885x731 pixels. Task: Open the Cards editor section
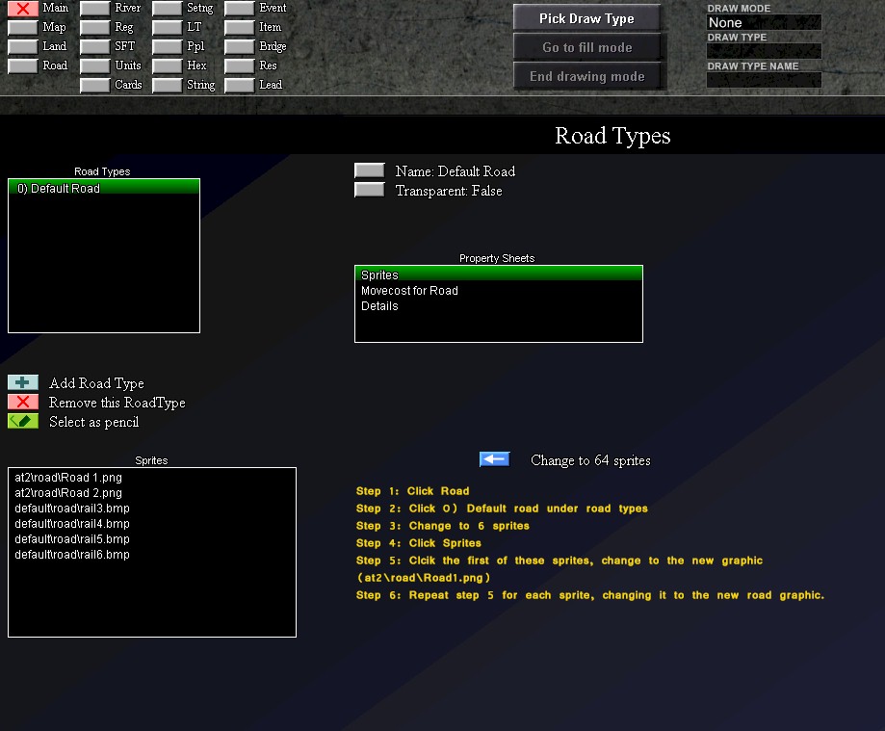[x=94, y=85]
